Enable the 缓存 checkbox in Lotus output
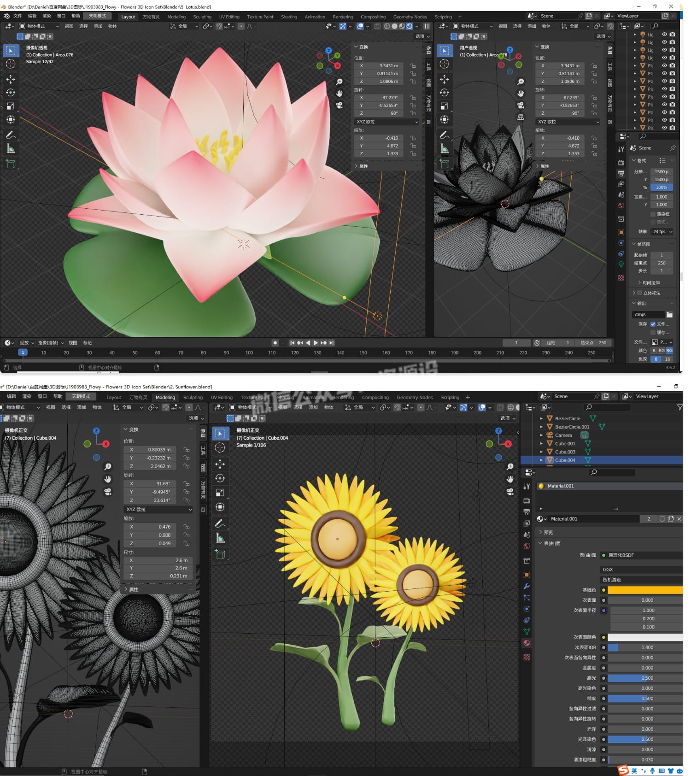Image resolution: width=691 pixels, height=776 pixels. 653,332
